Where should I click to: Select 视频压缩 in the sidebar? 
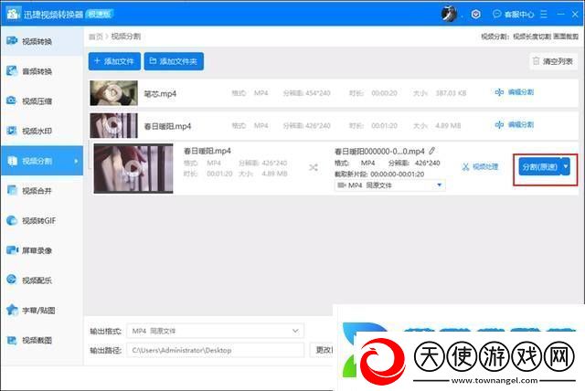[x=42, y=100]
